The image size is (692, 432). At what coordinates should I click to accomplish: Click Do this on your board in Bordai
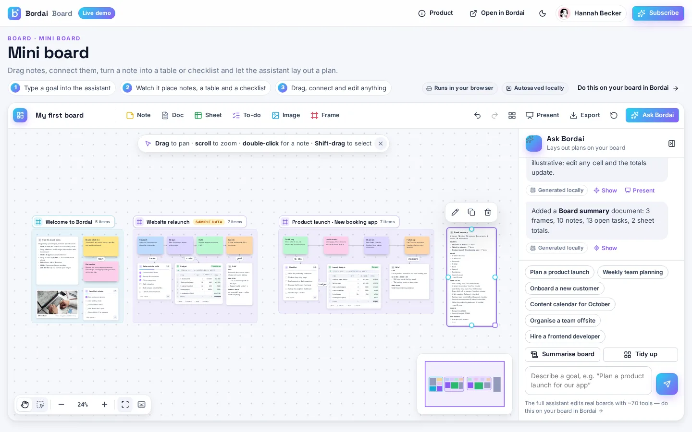pos(628,88)
